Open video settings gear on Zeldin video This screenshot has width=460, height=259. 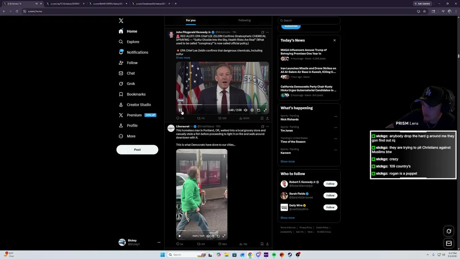[x=252, y=110]
